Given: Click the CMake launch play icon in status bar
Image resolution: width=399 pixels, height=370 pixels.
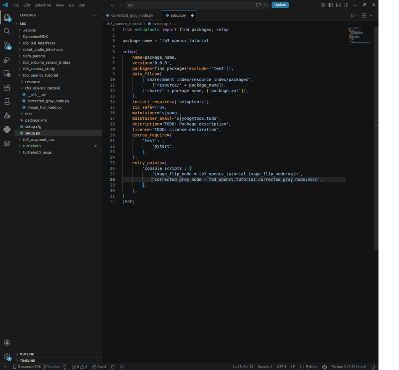Looking at the screenshot, I should [122, 367].
